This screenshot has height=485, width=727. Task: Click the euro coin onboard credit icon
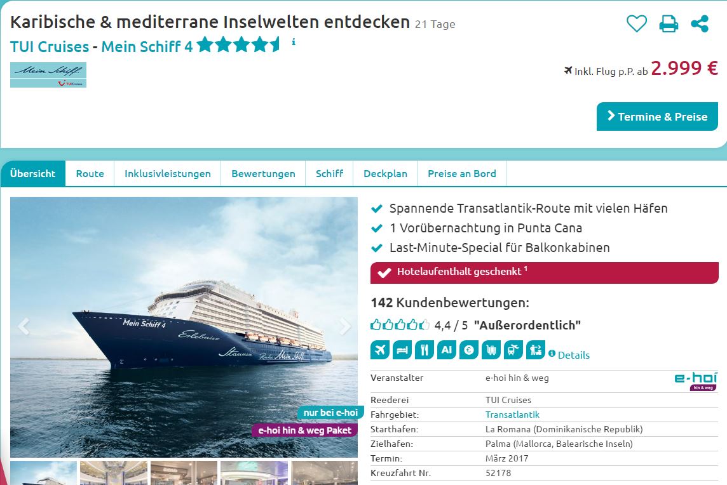(x=469, y=350)
